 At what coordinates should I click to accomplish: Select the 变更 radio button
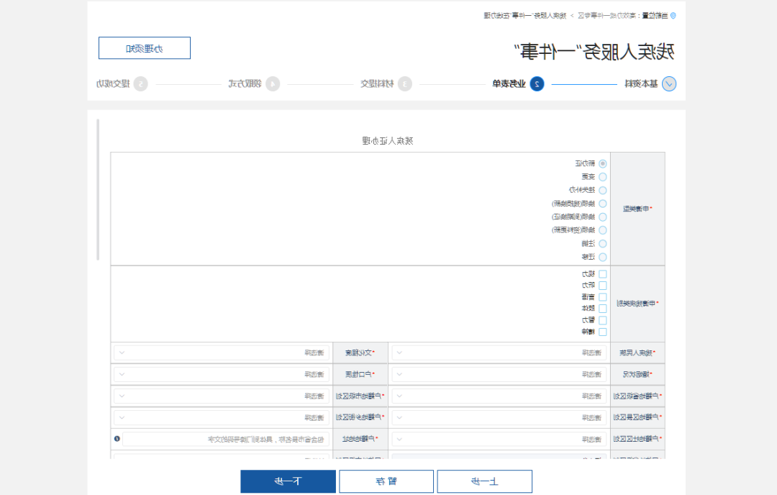click(603, 177)
